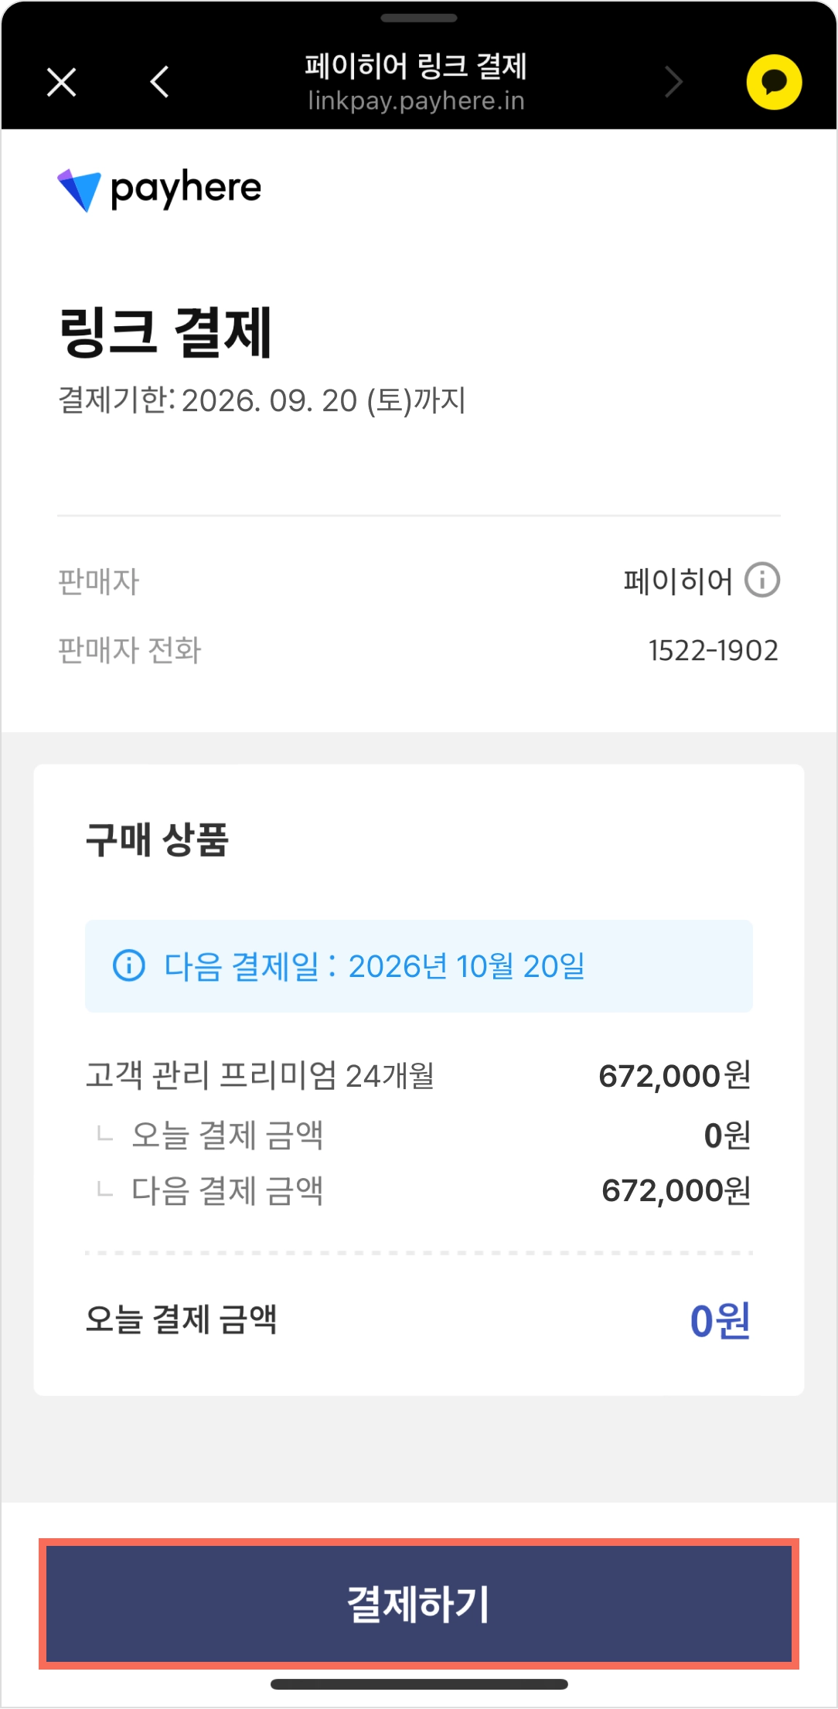Tap the 결제기한 deadline date text
The width and height of the screenshot is (838, 1709).
(262, 400)
